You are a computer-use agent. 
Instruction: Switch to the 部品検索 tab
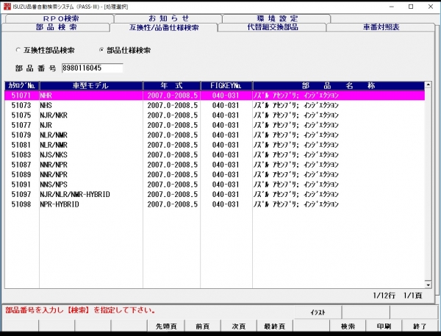pos(56,27)
